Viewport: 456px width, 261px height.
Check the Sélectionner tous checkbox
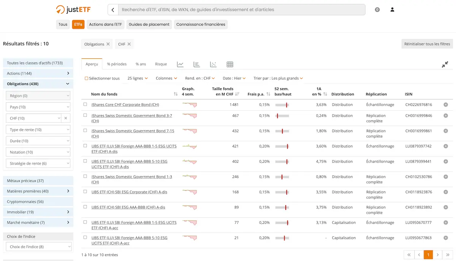click(x=86, y=79)
